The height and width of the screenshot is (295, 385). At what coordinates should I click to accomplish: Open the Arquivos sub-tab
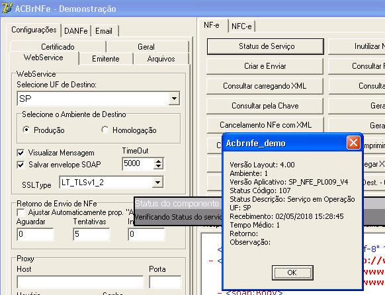click(x=161, y=59)
